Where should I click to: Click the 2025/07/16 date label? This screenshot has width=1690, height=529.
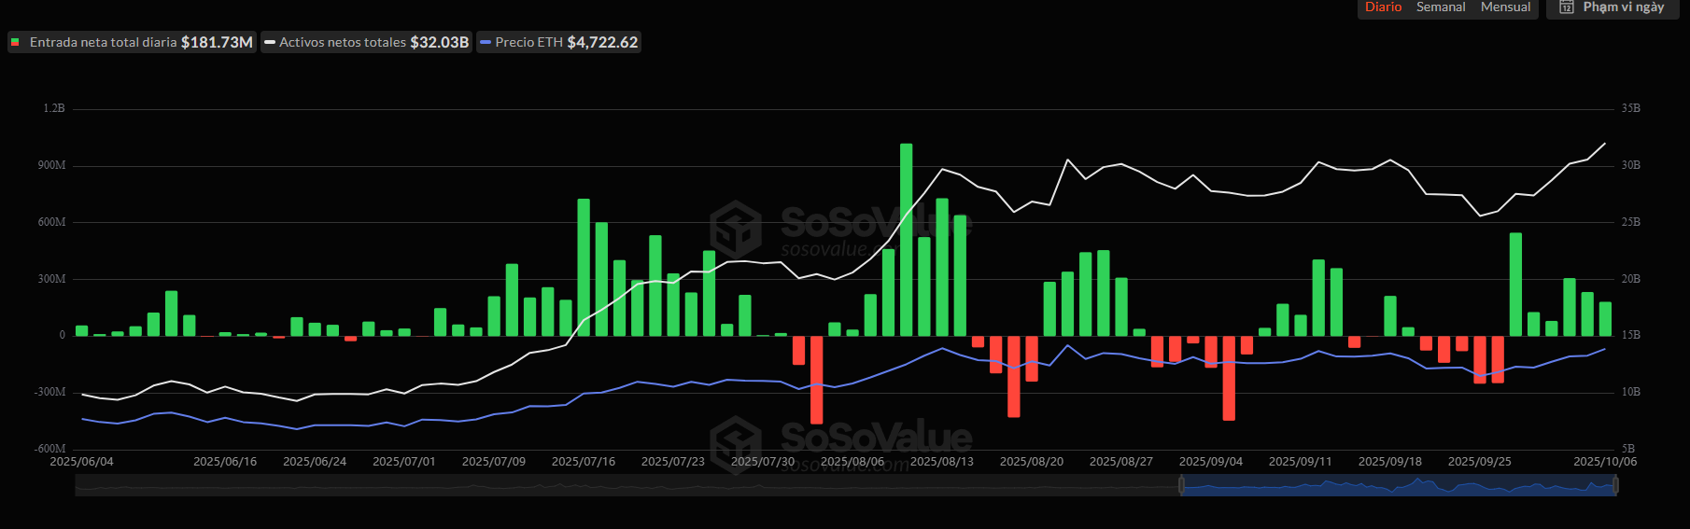584,462
